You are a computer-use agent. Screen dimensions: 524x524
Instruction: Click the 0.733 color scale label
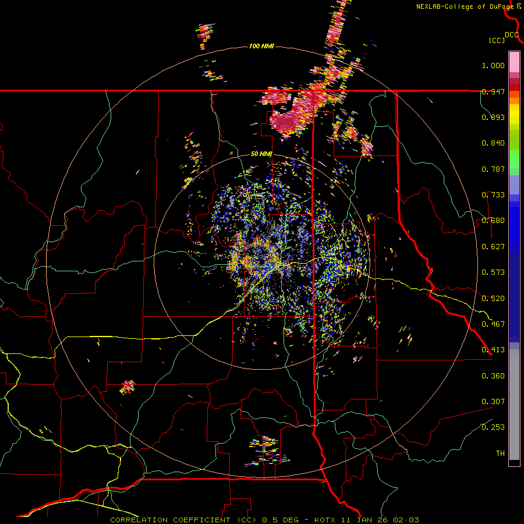(x=493, y=195)
